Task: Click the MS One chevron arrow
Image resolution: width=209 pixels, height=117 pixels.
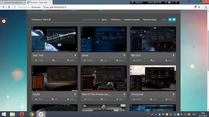Action: pyautogui.click(x=173, y=55)
